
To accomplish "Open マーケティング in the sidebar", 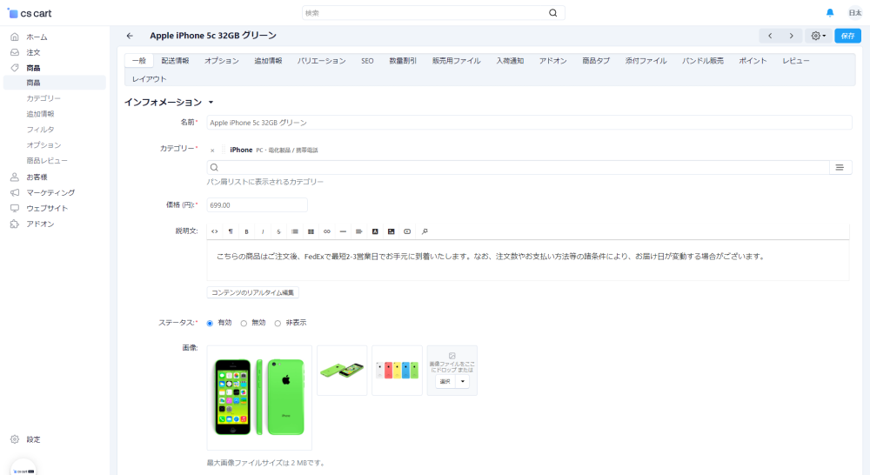I will click(50, 192).
